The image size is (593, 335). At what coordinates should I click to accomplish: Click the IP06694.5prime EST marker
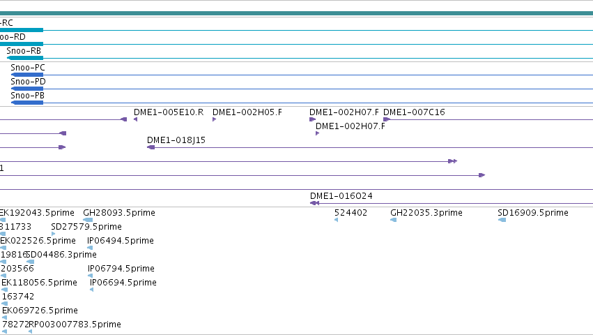tap(91, 290)
